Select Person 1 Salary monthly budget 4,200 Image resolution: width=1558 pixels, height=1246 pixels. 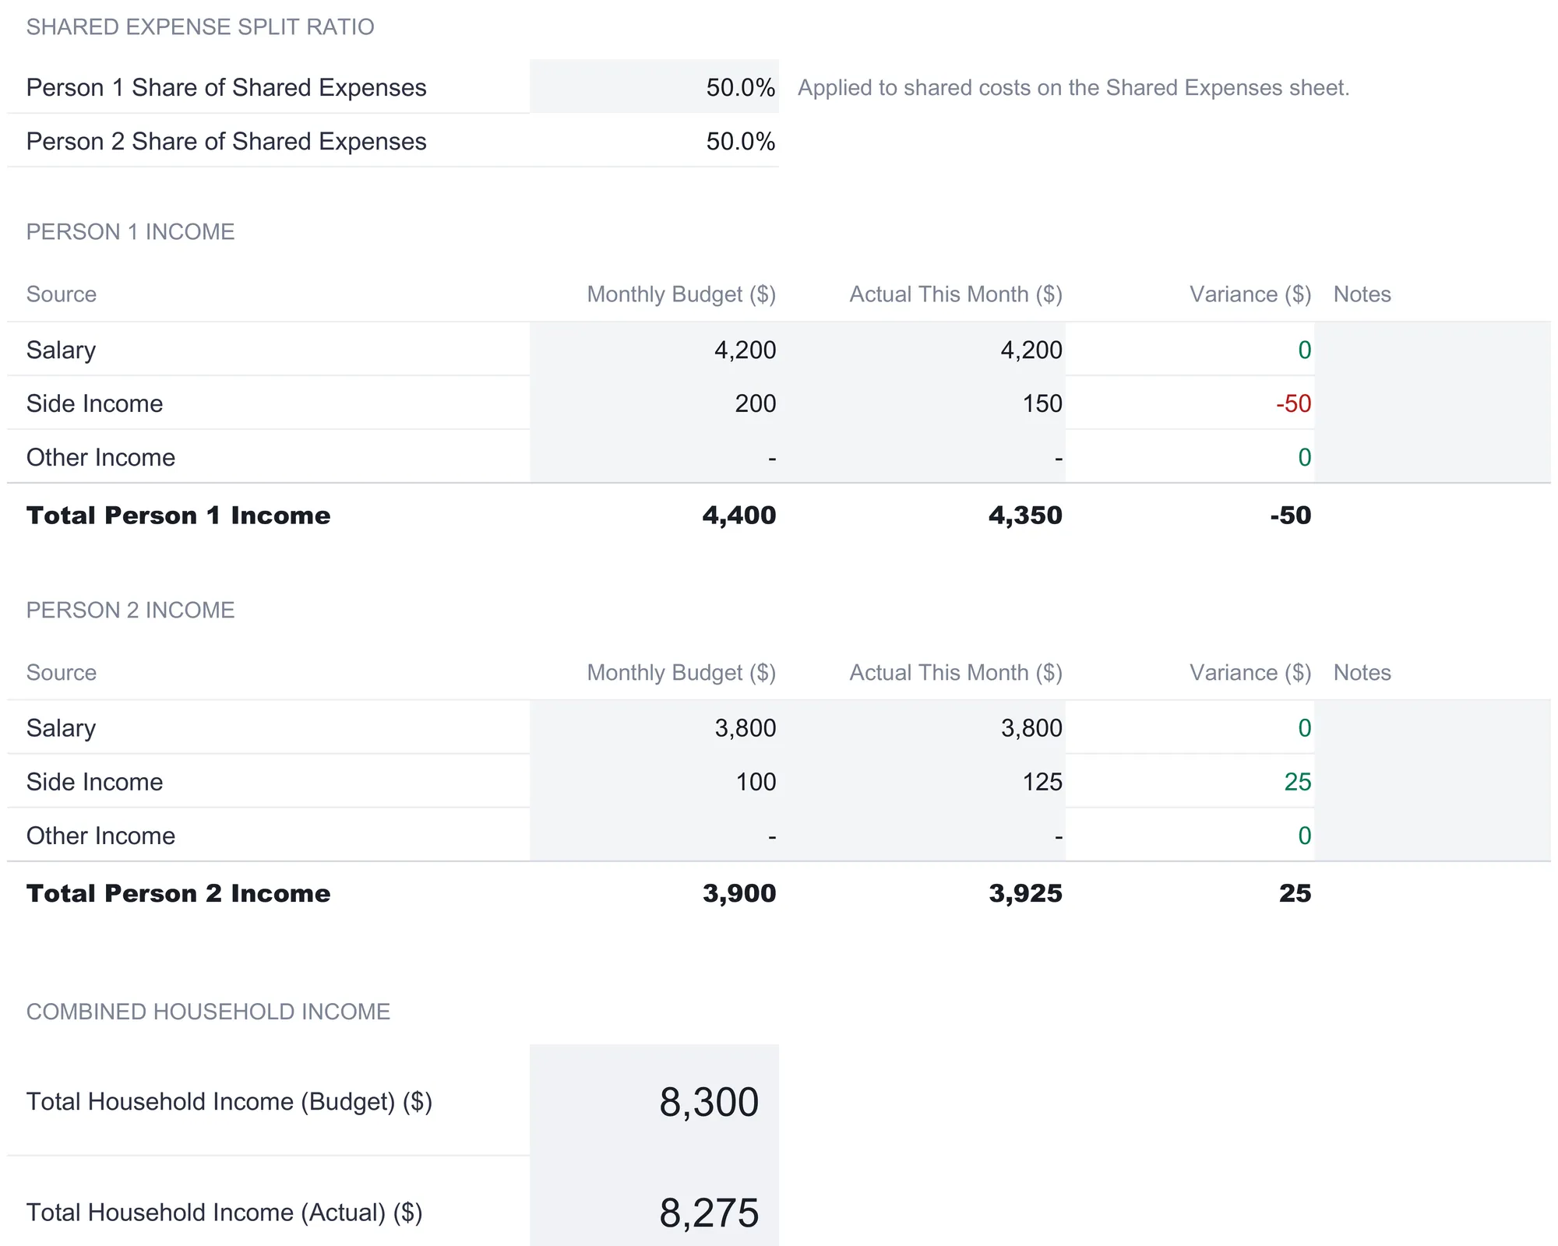point(654,350)
